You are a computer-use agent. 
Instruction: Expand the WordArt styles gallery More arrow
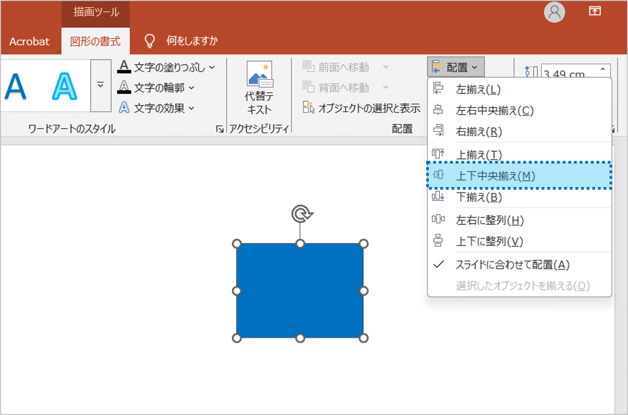coord(100,85)
